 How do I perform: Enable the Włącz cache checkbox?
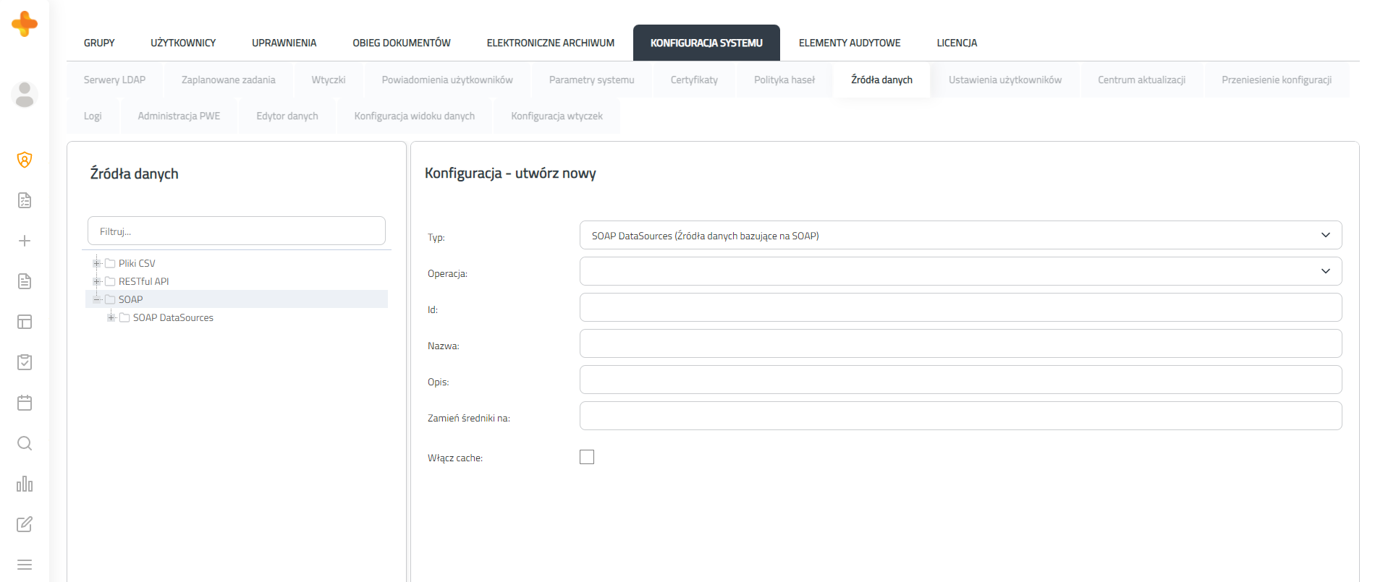[587, 457]
